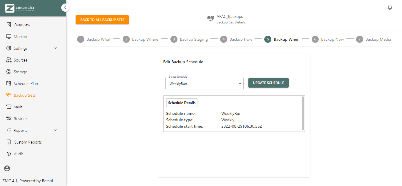
Task: Click the Sources network icon
Action: point(9,60)
